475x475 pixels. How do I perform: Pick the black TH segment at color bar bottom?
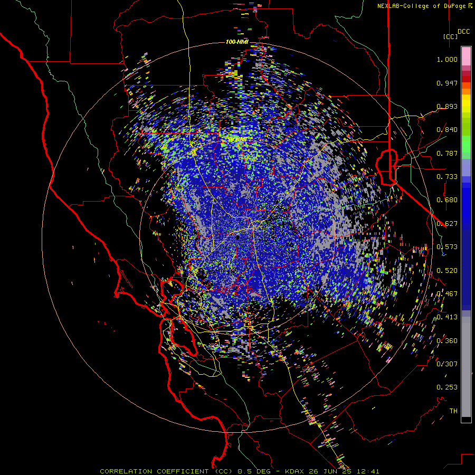coord(466,419)
